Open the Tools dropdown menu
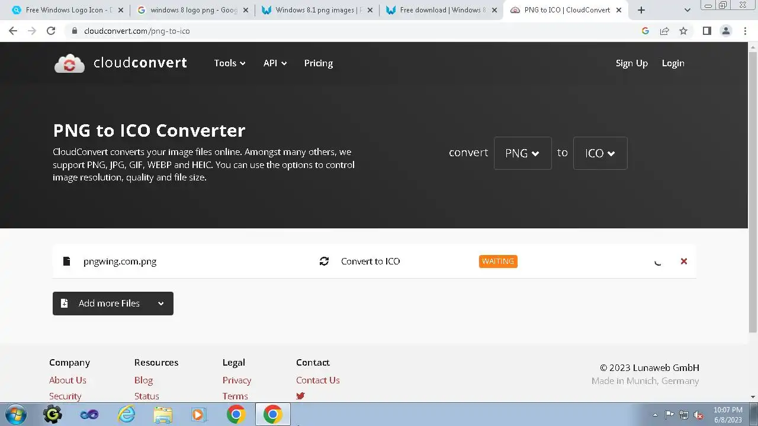Screen dimensions: 758x426 (230, 63)
